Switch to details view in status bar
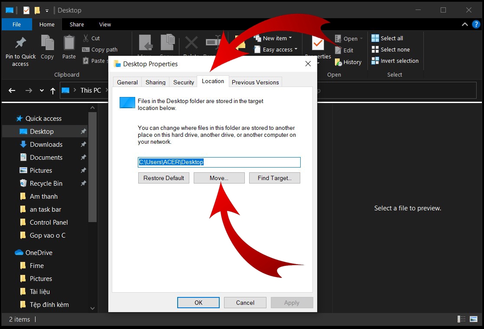484x329 pixels. pos(461,319)
